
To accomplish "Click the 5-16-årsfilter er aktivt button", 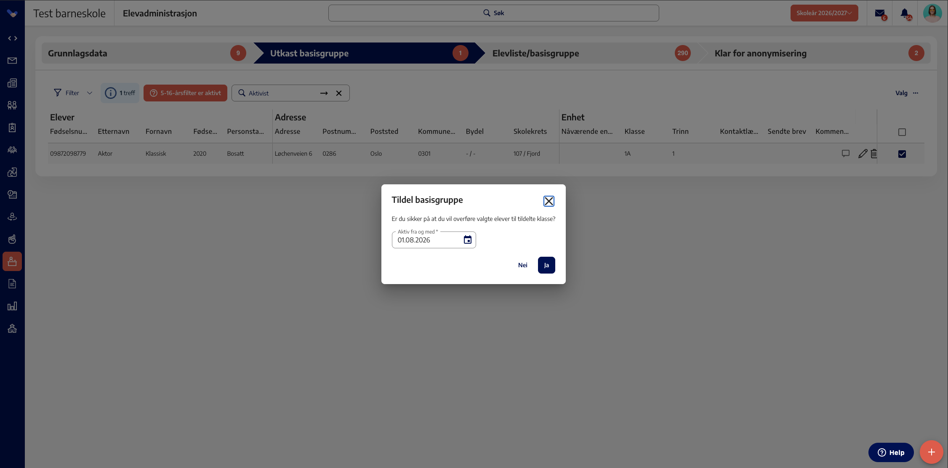I will [185, 93].
